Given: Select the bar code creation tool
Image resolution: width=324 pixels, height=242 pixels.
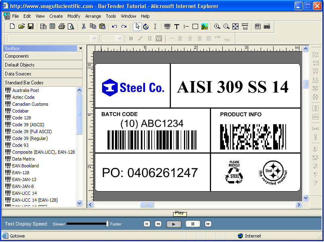Looking at the screenshot, I should coord(167,27).
